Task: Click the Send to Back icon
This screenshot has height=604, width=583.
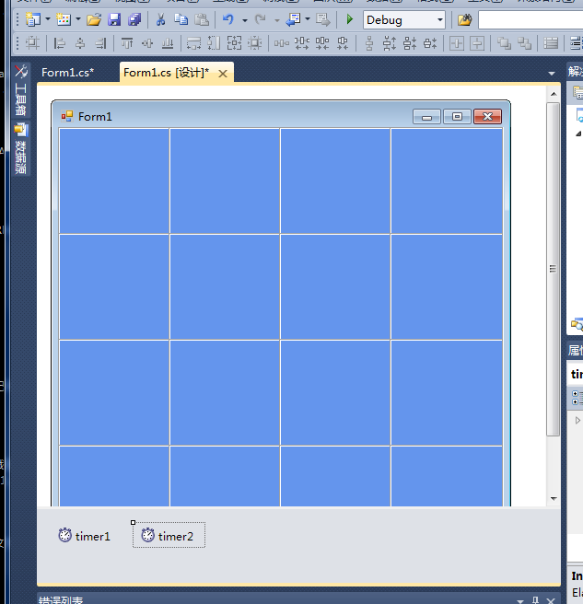Action: click(x=524, y=43)
